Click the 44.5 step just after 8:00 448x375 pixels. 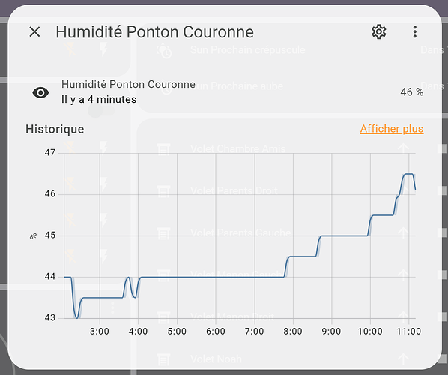303,256
